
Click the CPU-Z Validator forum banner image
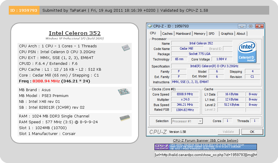(x=205, y=147)
